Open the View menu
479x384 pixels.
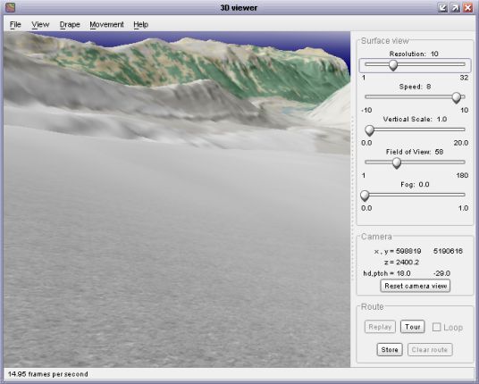[x=40, y=24]
